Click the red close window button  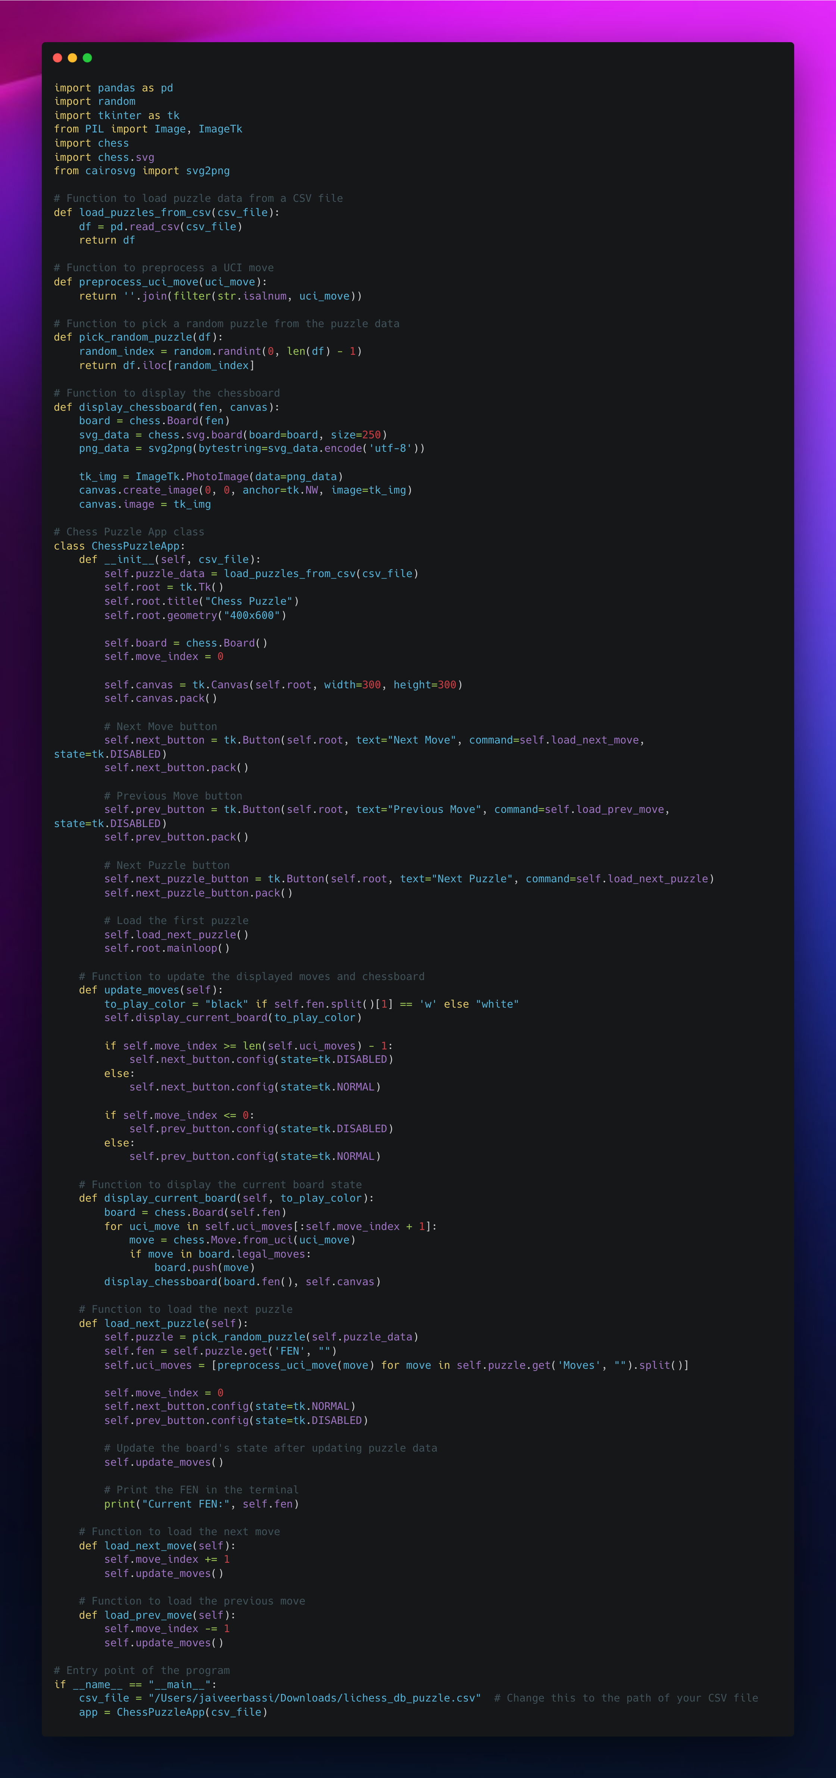pyautogui.click(x=57, y=58)
